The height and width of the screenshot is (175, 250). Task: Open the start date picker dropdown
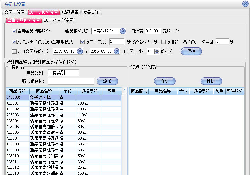point(80,51)
